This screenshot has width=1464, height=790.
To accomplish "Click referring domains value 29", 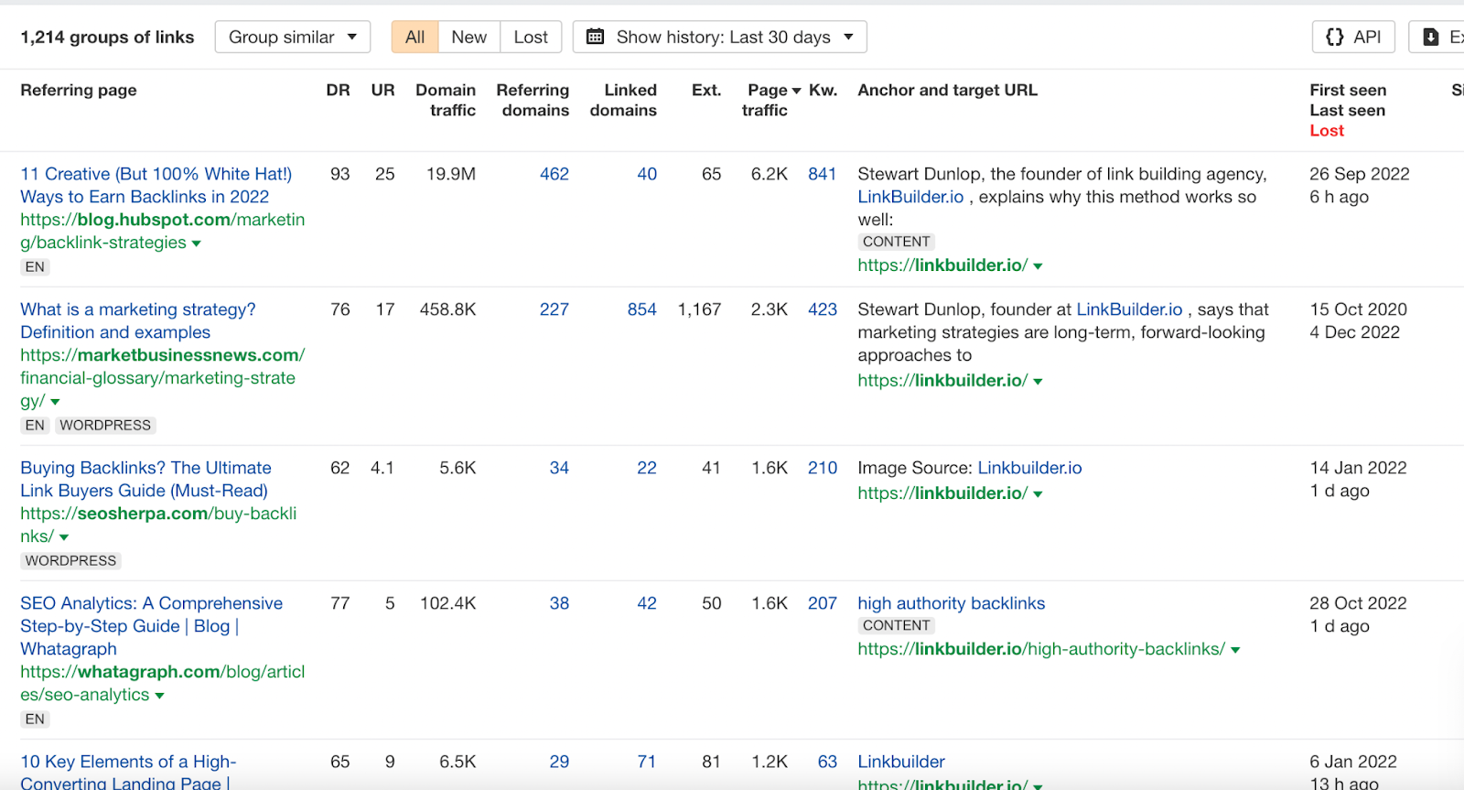I will (559, 762).
